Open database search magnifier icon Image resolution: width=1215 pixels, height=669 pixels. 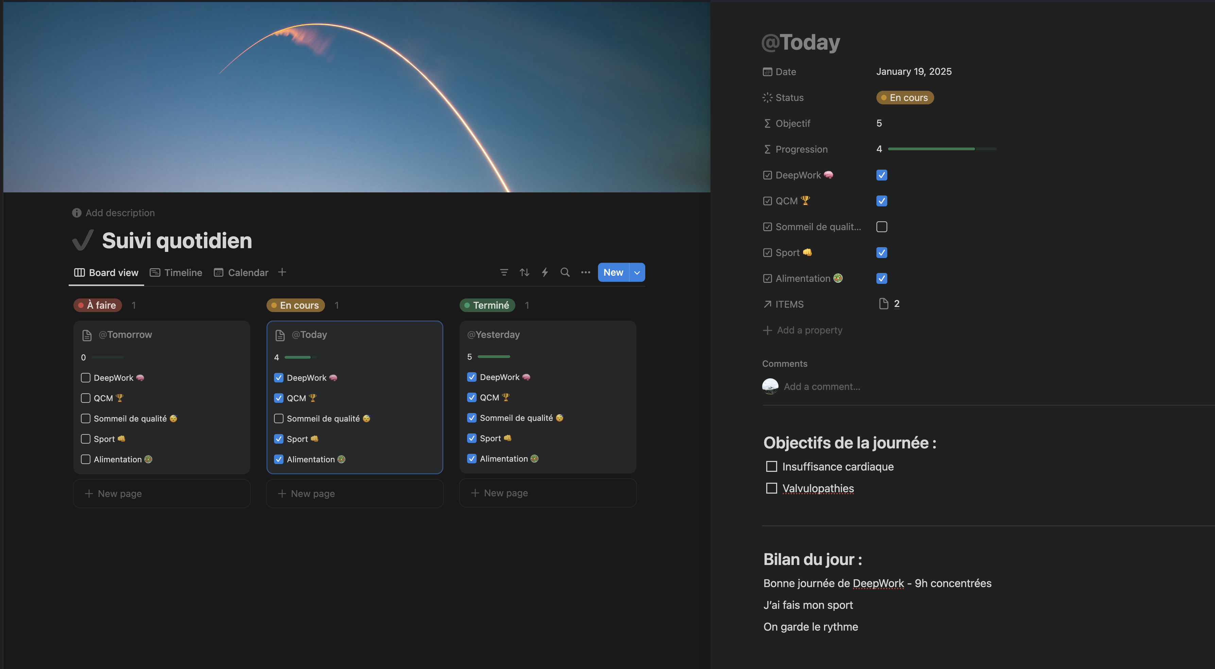click(565, 272)
